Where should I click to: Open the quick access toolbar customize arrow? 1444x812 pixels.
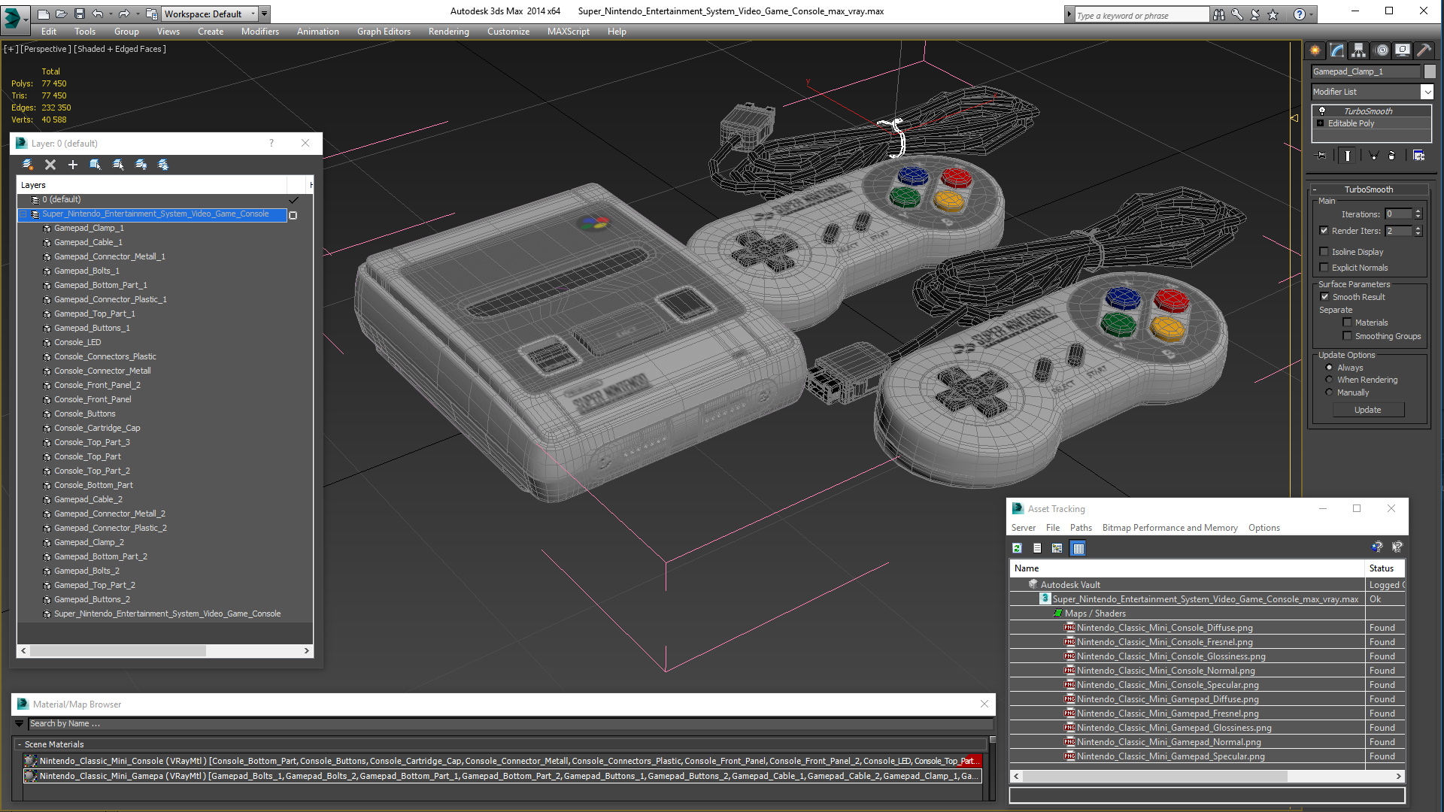coord(265,14)
